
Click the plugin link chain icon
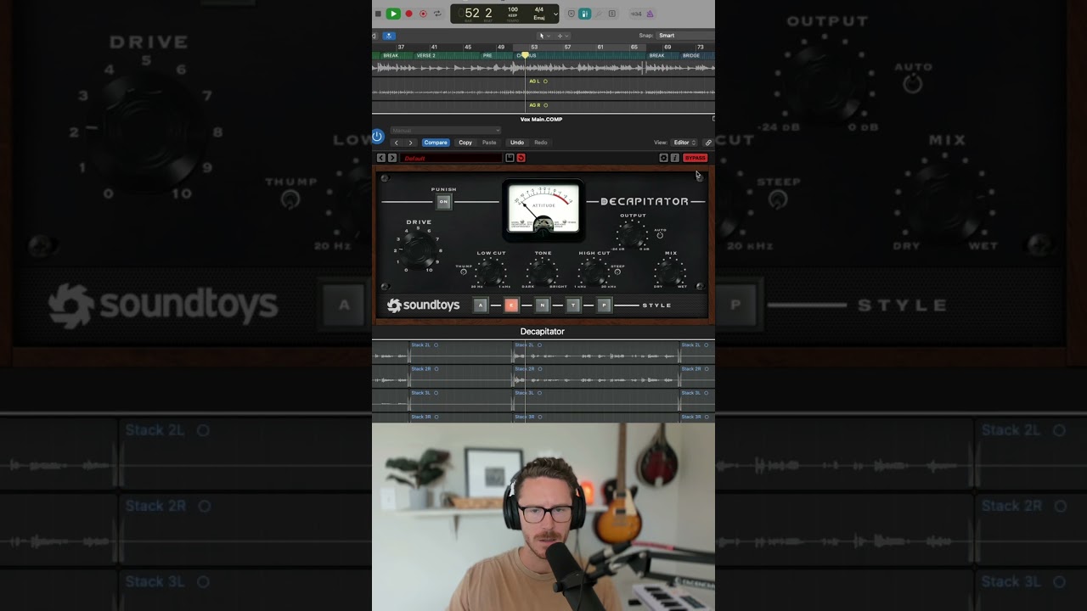pos(708,143)
